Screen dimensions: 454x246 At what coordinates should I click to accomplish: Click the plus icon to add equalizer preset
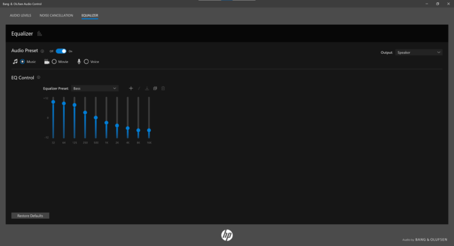pyautogui.click(x=131, y=88)
